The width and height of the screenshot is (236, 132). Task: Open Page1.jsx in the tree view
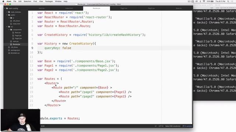pos(18,36)
